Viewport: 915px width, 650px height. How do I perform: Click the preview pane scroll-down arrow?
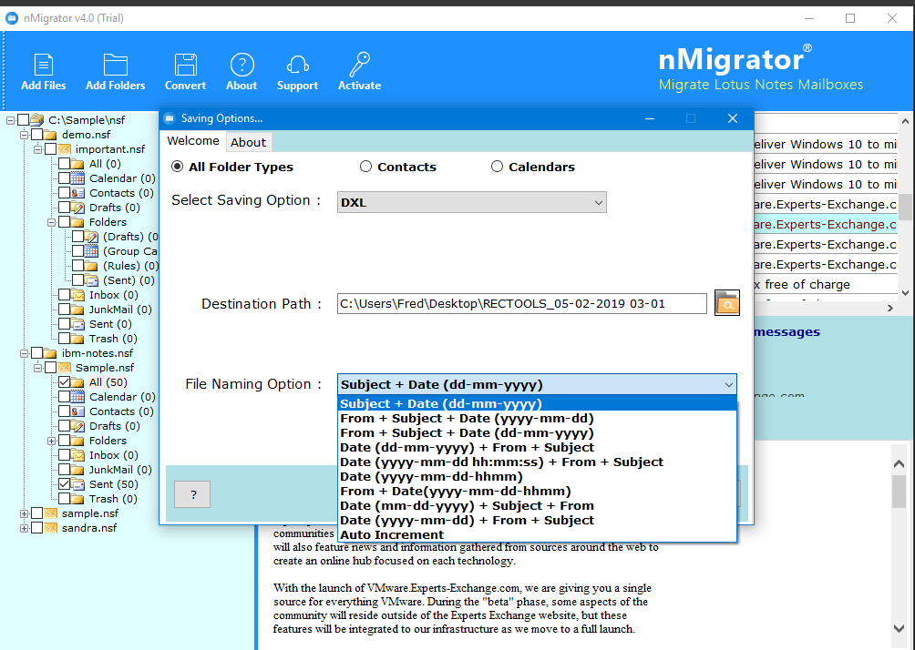click(x=900, y=628)
